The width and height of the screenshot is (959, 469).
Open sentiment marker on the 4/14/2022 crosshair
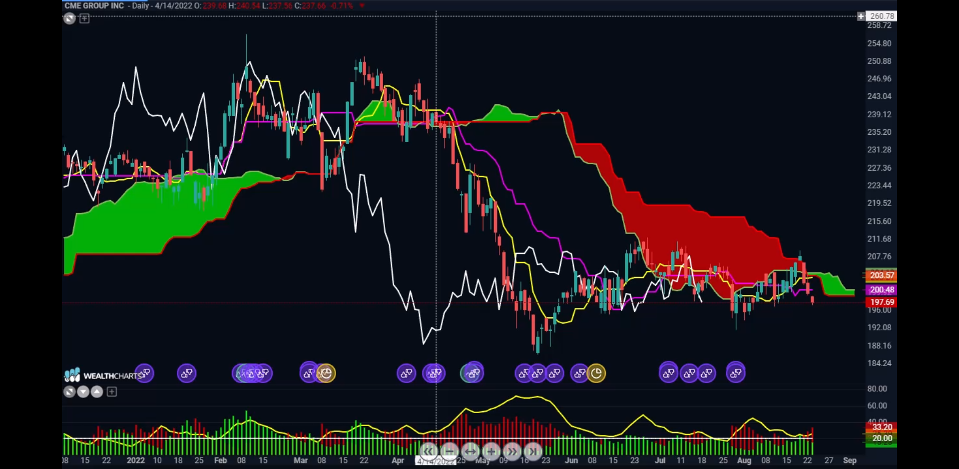click(x=434, y=373)
